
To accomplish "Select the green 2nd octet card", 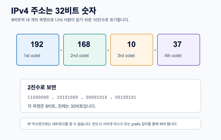I will tap(85, 50).
